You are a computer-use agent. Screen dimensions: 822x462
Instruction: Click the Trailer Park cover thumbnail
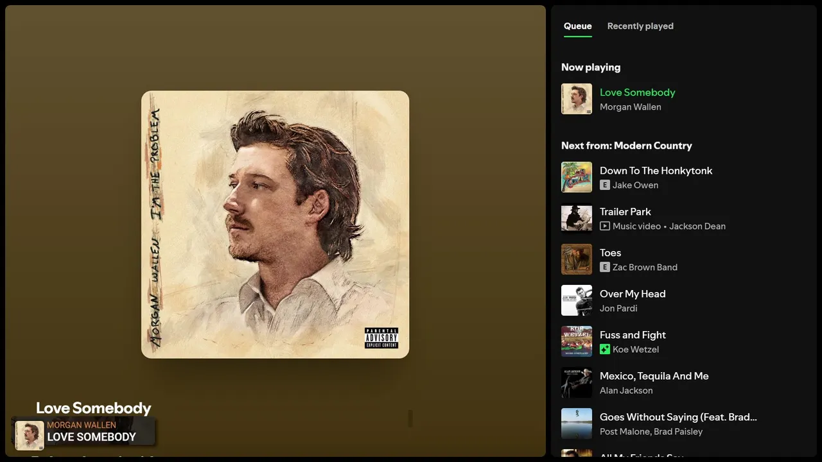tap(577, 218)
